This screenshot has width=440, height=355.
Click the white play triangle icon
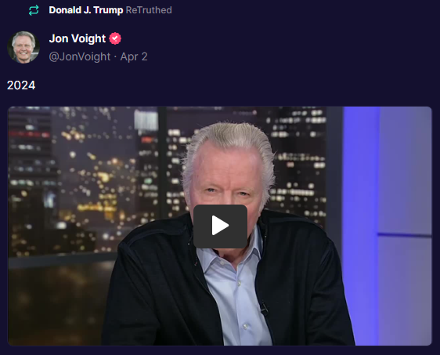(220, 225)
